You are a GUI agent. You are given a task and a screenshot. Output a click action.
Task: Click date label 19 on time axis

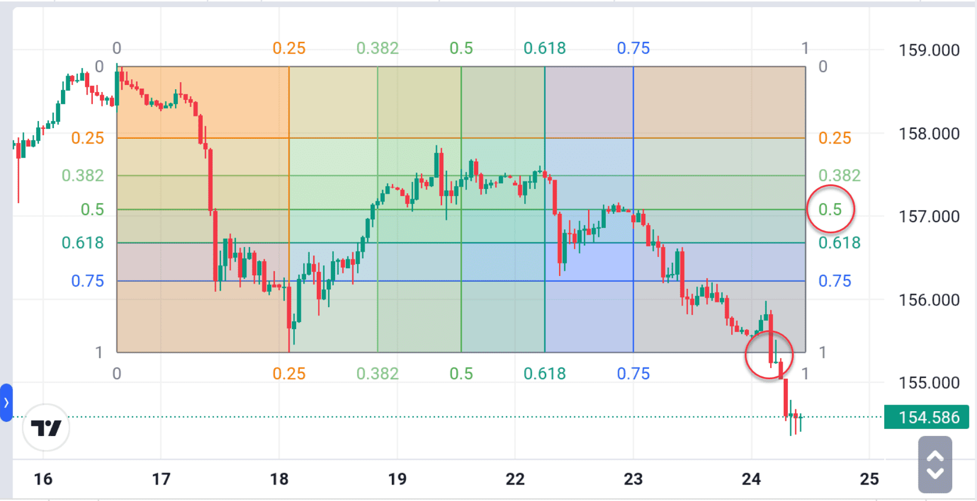[x=397, y=479]
